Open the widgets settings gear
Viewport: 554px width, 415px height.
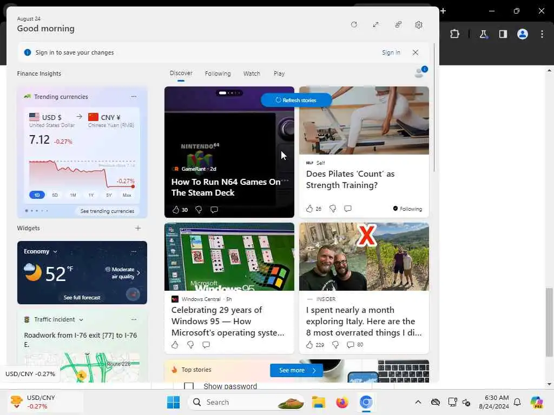(x=419, y=25)
